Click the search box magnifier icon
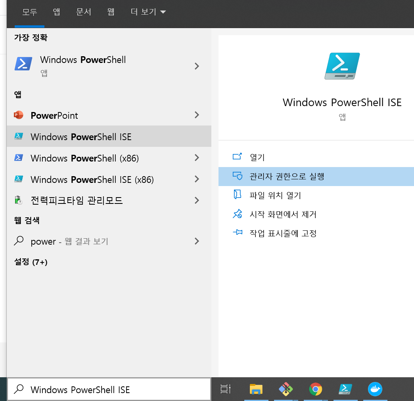Screen dimensions: 414x401 click(x=19, y=389)
